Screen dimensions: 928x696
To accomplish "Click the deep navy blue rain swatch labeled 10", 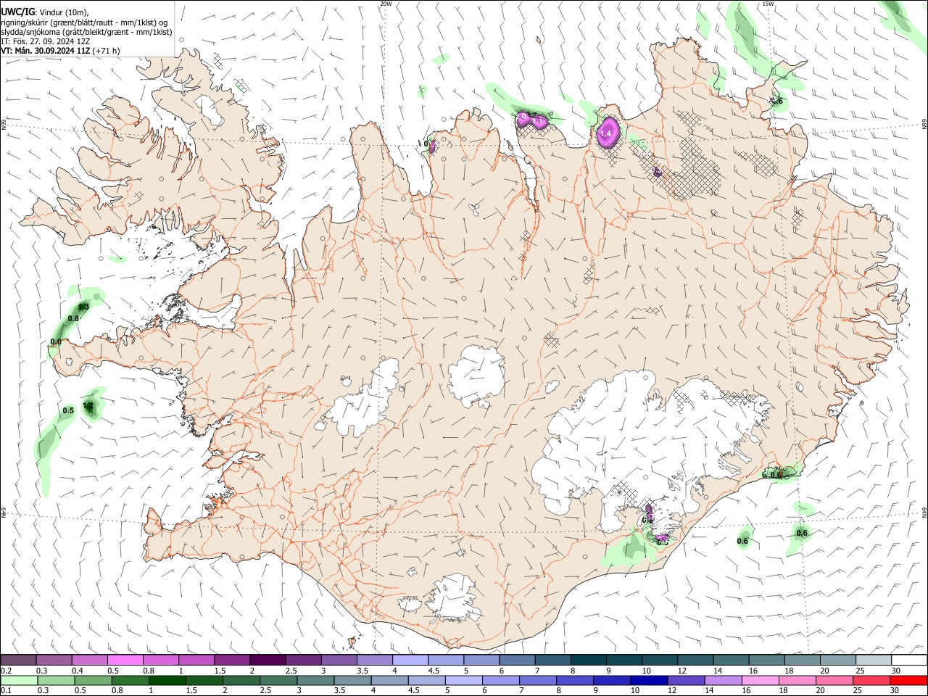I will [x=647, y=681].
